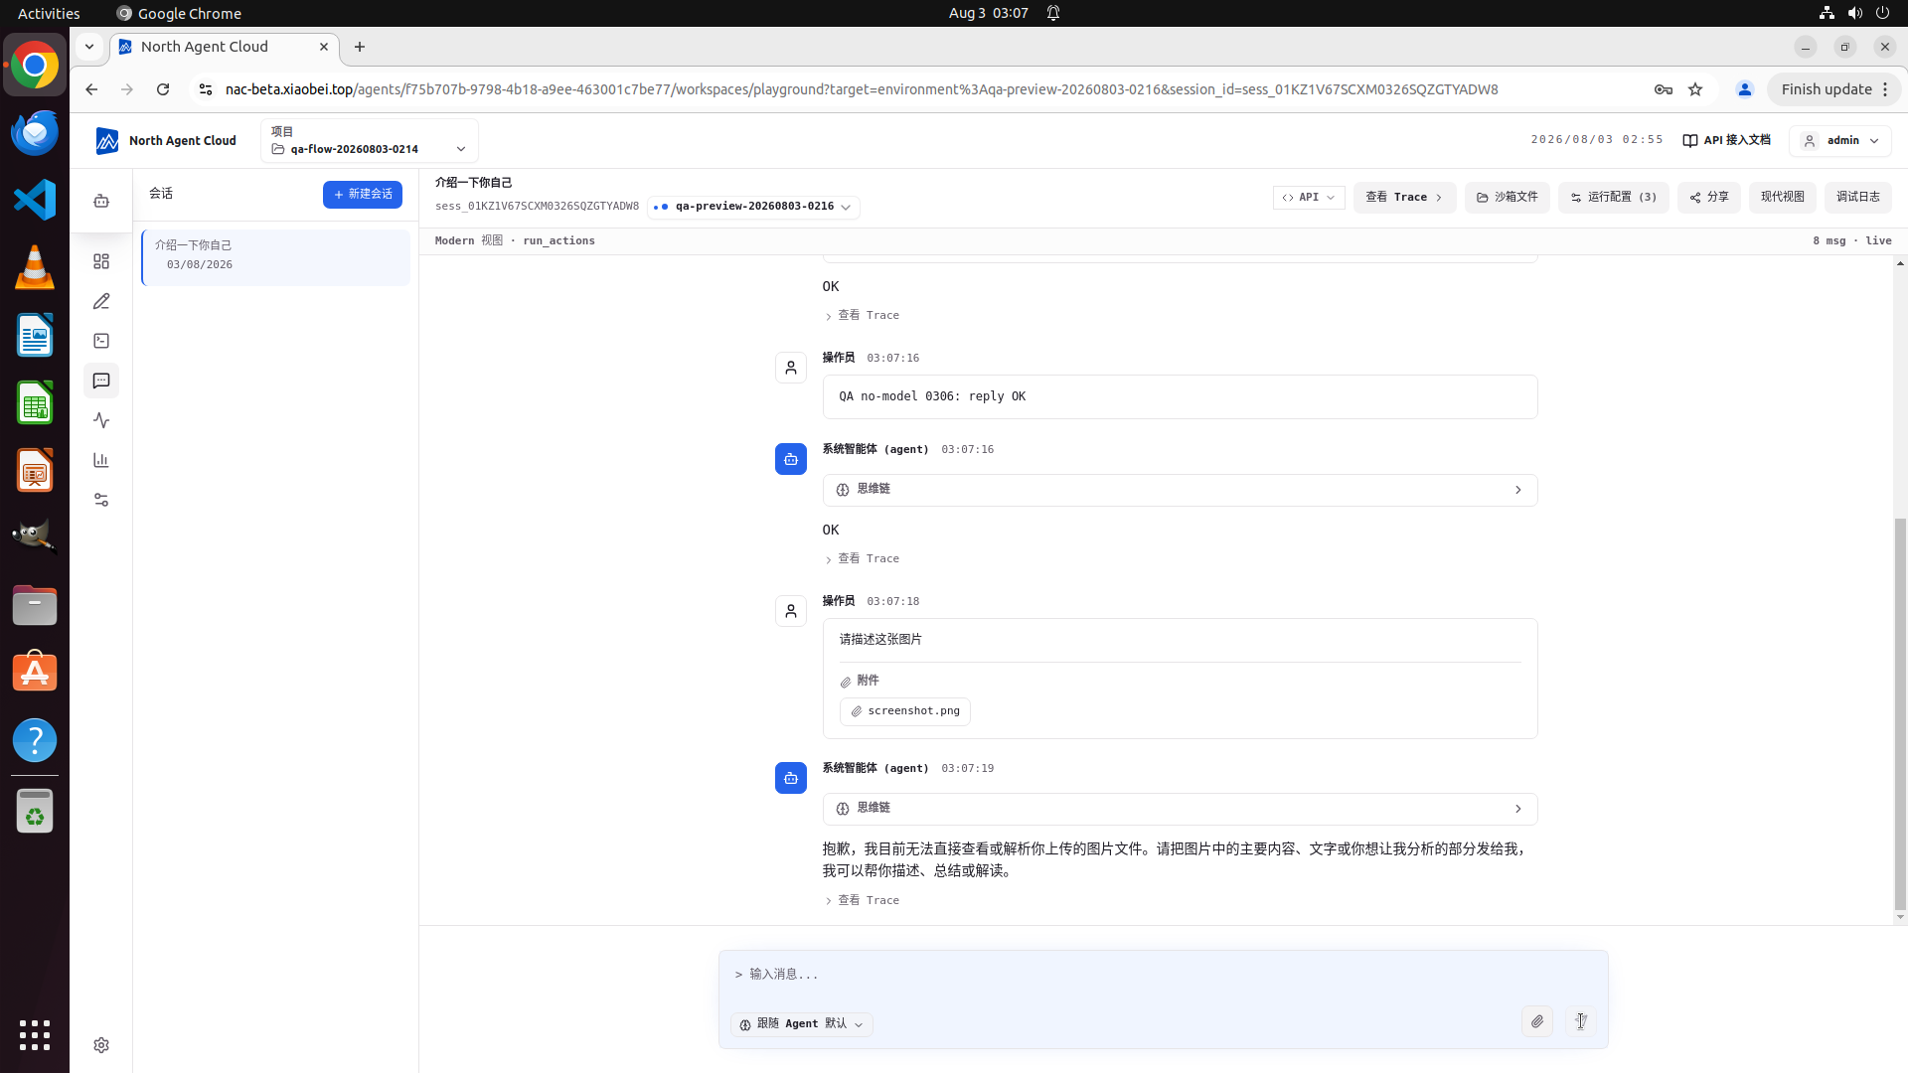1908x1073 pixels.
Task: View site information icon in address bar
Action: 206,89
